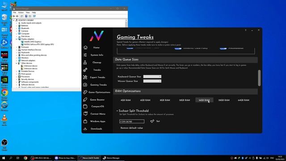The width and height of the screenshot is (286, 161).
Task: Select the 8GB RAM optimization
Action: [165, 100]
